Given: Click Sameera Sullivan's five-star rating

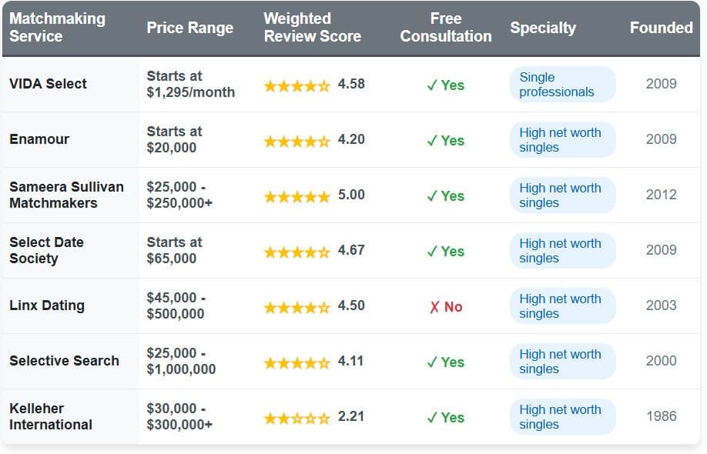Looking at the screenshot, I should (297, 196).
